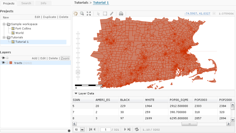Switch to the Info tab
The width and height of the screenshot is (236, 133).
coord(43,3)
